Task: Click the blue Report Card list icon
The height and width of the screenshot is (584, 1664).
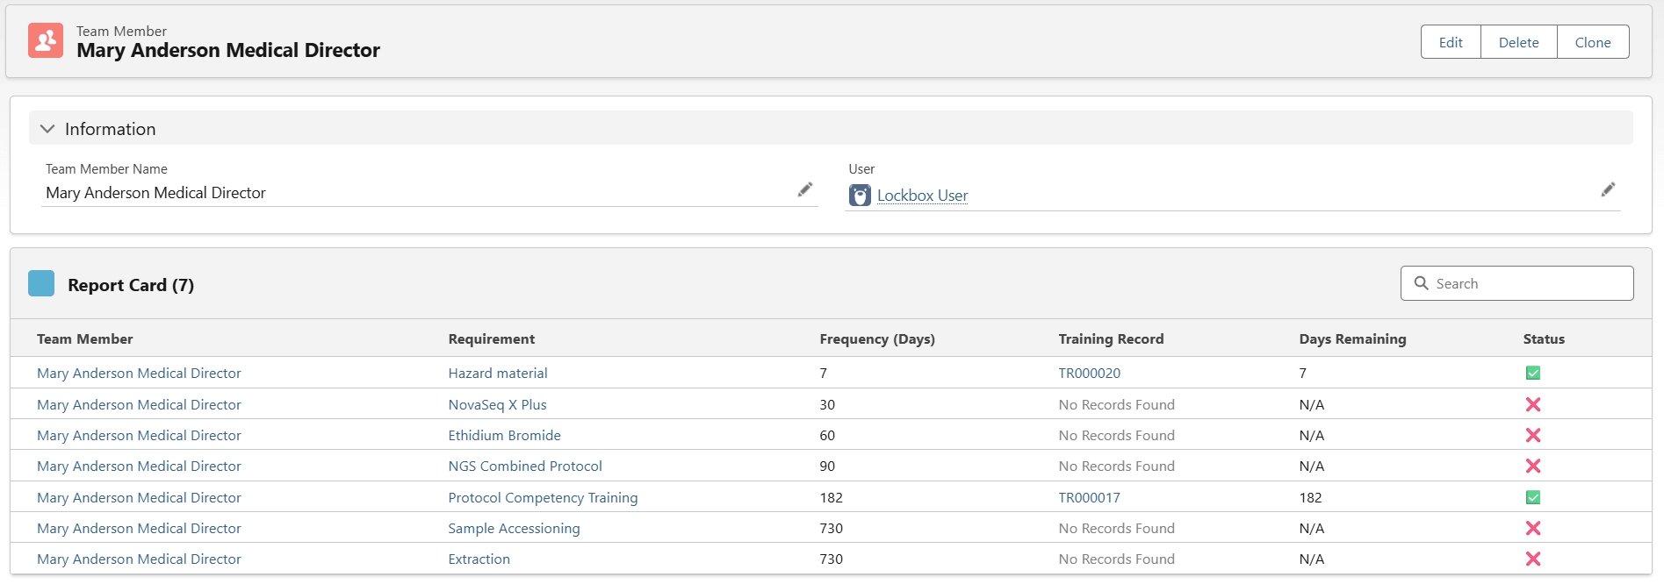Action: click(x=41, y=283)
